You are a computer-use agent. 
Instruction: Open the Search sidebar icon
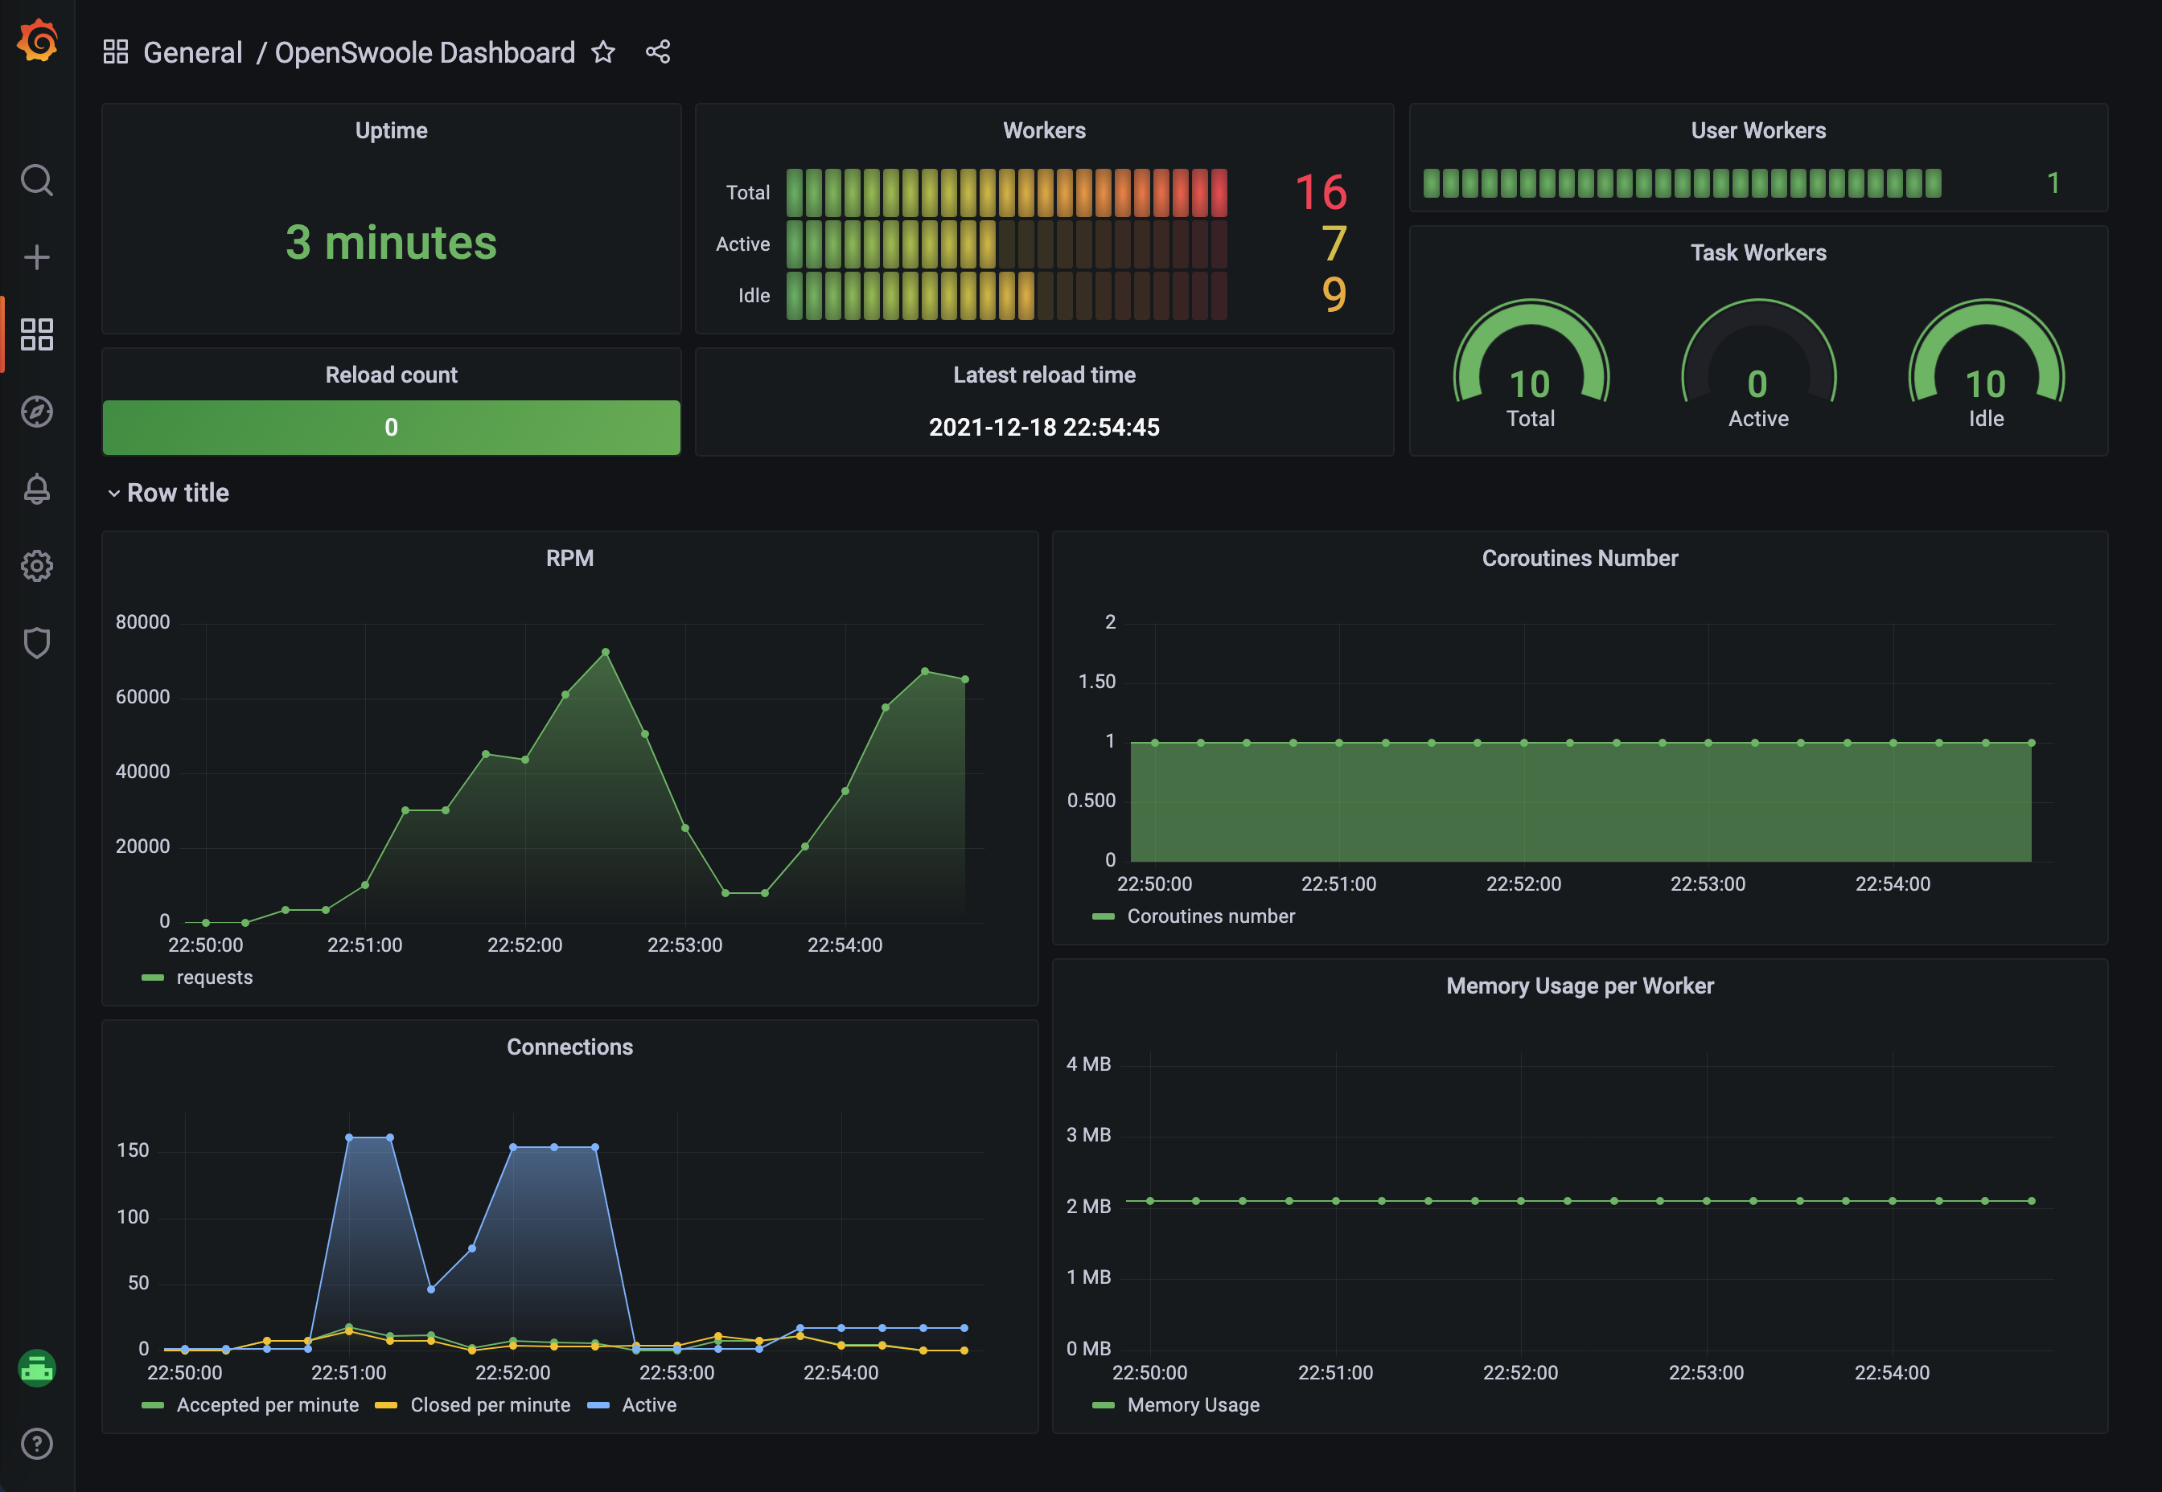38,180
